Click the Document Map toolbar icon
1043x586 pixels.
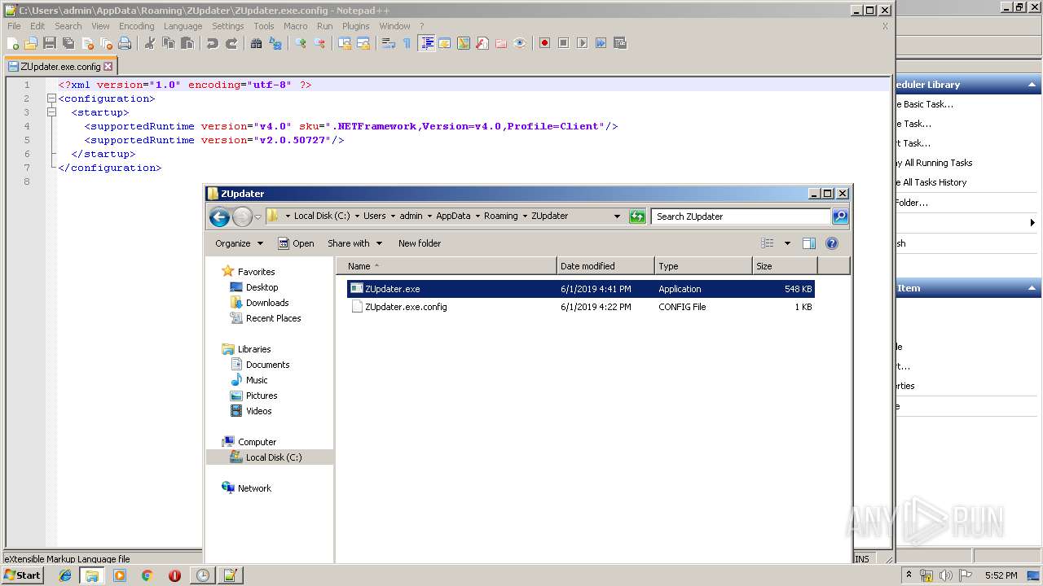click(464, 43)
